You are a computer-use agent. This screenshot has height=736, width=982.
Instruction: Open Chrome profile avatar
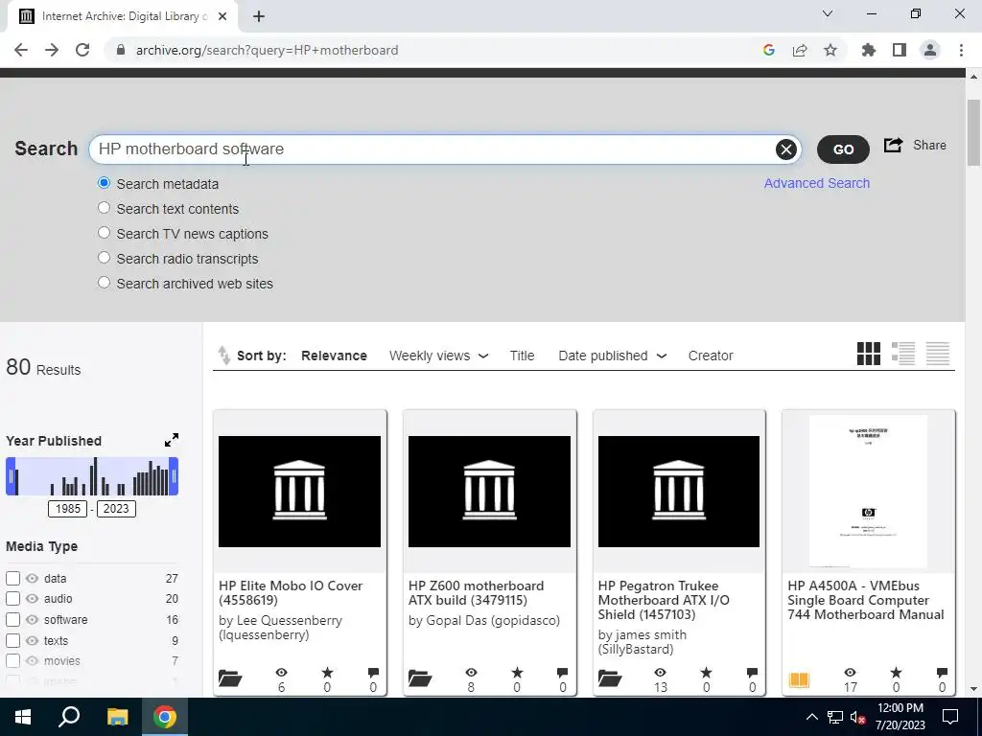pyautogui.click(x=930, y=50)
